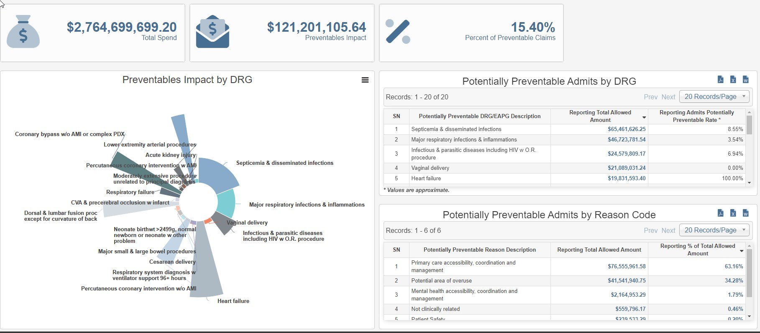Select the Potential area of overuse row
The width and height of the screenshot is (760, 333).
(565, 281)
